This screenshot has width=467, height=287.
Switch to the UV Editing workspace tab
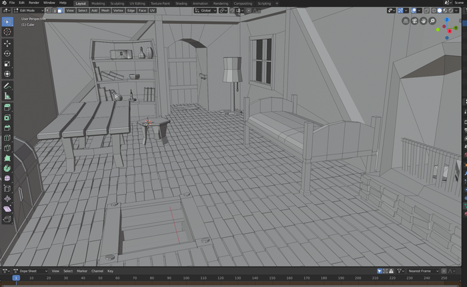click(137, 3)
